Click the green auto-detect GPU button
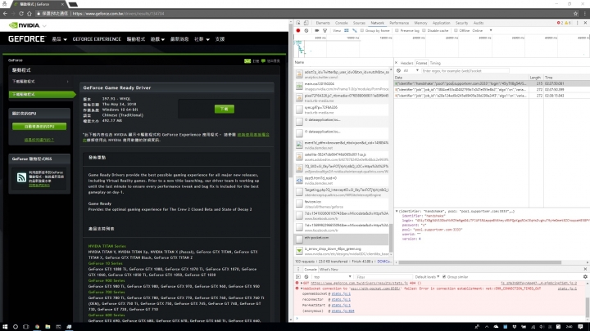Image resolution: width=590 pixels, height=331 pixels. point(39,127)
